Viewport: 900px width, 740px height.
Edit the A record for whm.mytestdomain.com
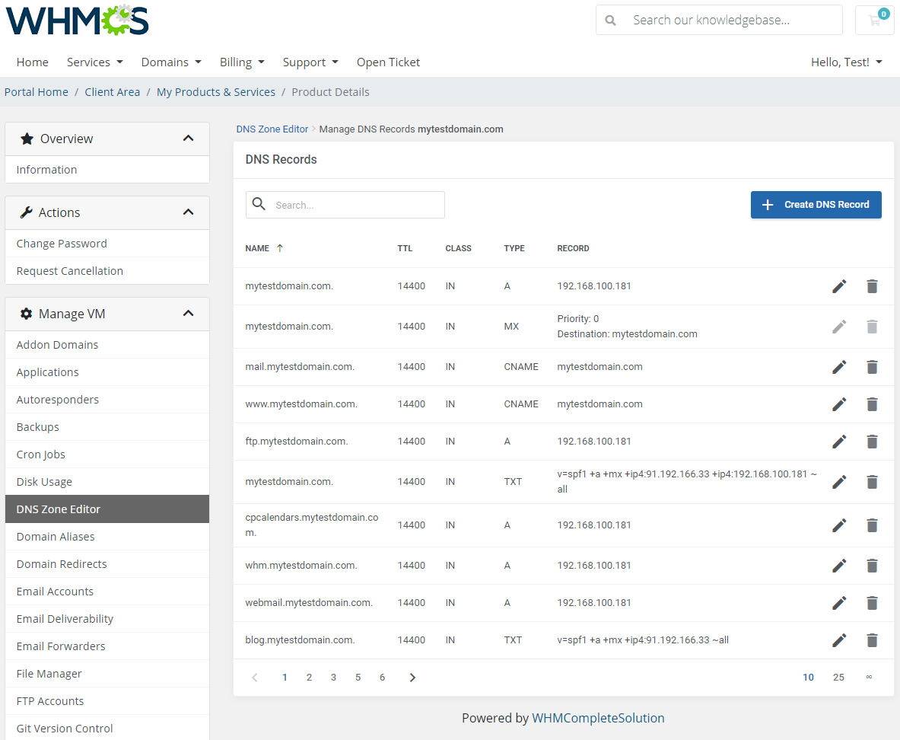coord(839,565)
